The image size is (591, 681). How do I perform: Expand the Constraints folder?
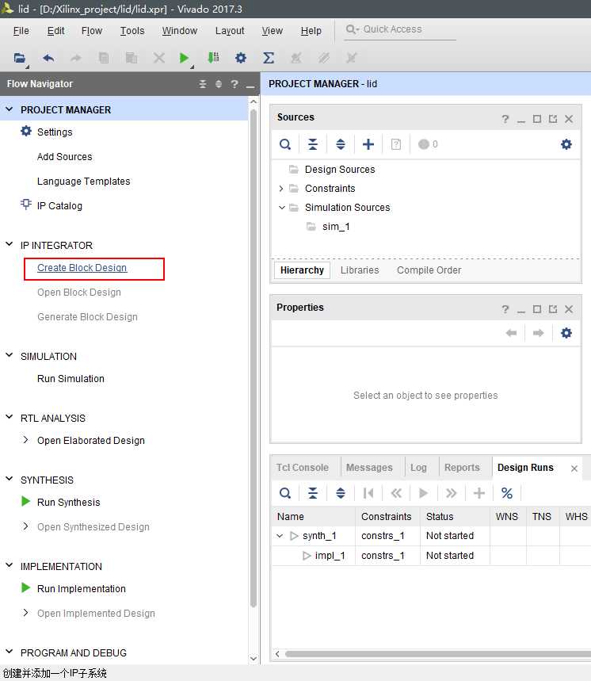[280, 189]
